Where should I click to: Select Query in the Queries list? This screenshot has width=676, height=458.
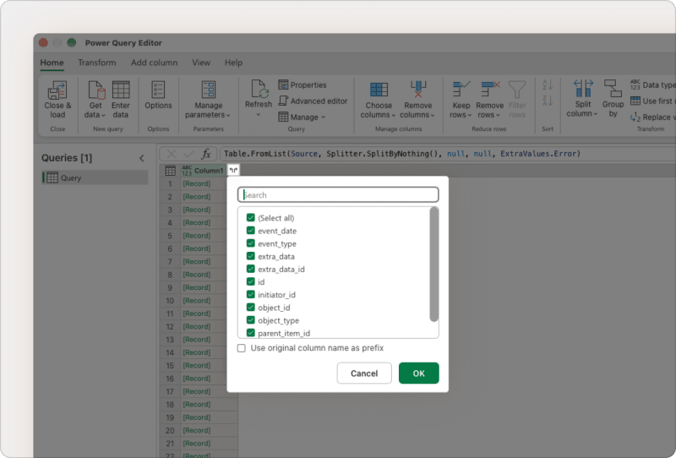coord(95,177)
